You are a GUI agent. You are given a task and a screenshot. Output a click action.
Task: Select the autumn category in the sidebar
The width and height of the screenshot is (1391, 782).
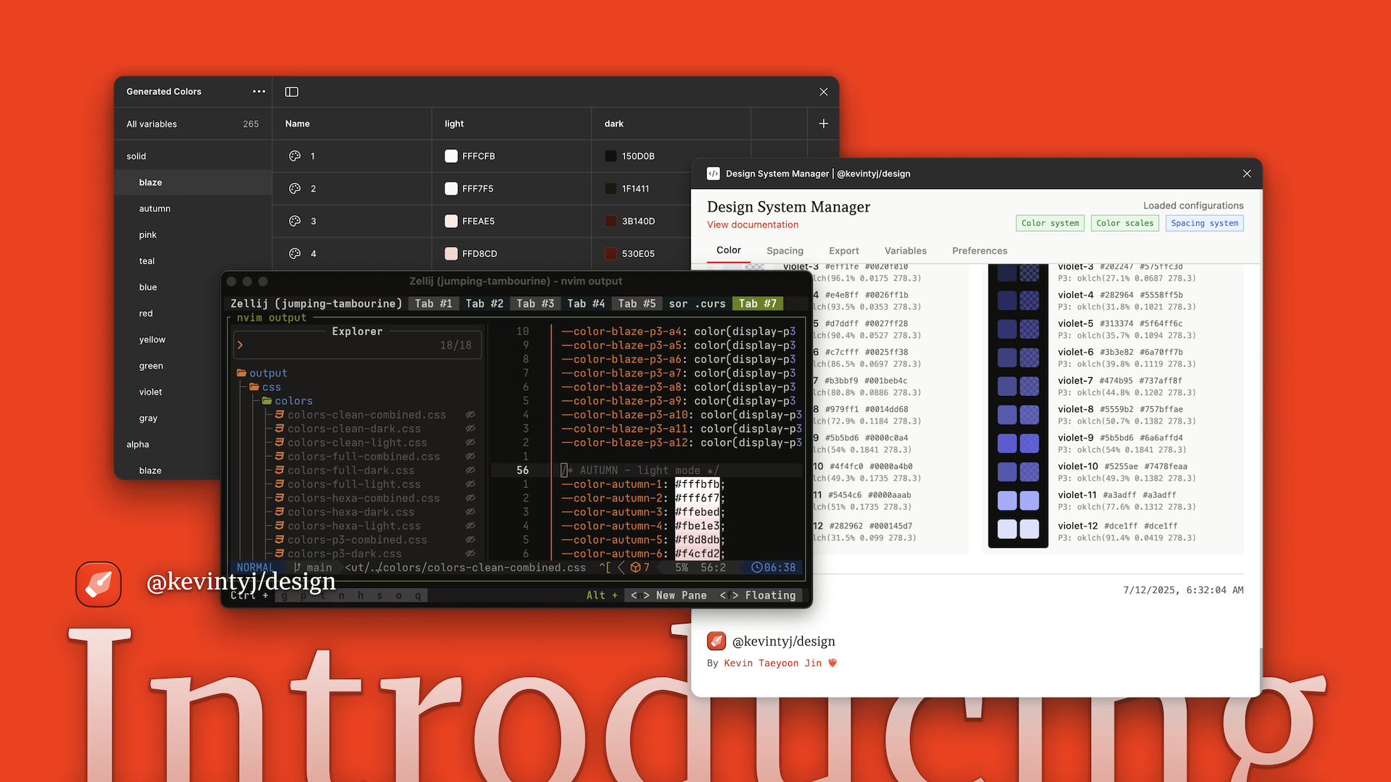[155, 209]
